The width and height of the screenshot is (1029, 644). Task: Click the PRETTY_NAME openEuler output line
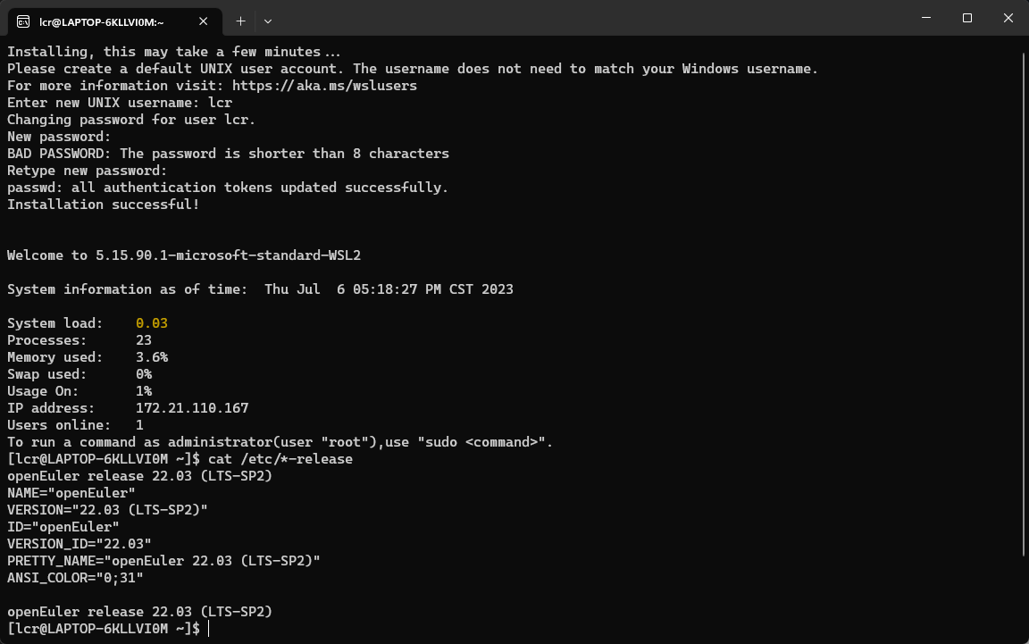(163, 561)
